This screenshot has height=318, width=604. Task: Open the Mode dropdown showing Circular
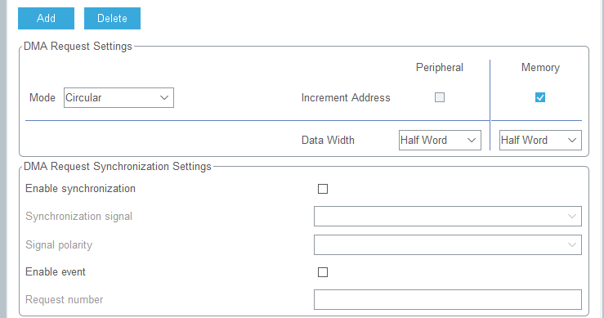click(119, 97)
